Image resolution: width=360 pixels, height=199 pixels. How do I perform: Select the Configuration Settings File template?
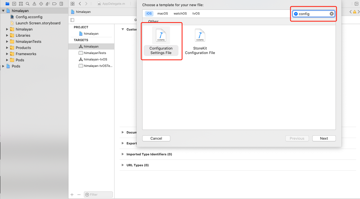(161, 41)
